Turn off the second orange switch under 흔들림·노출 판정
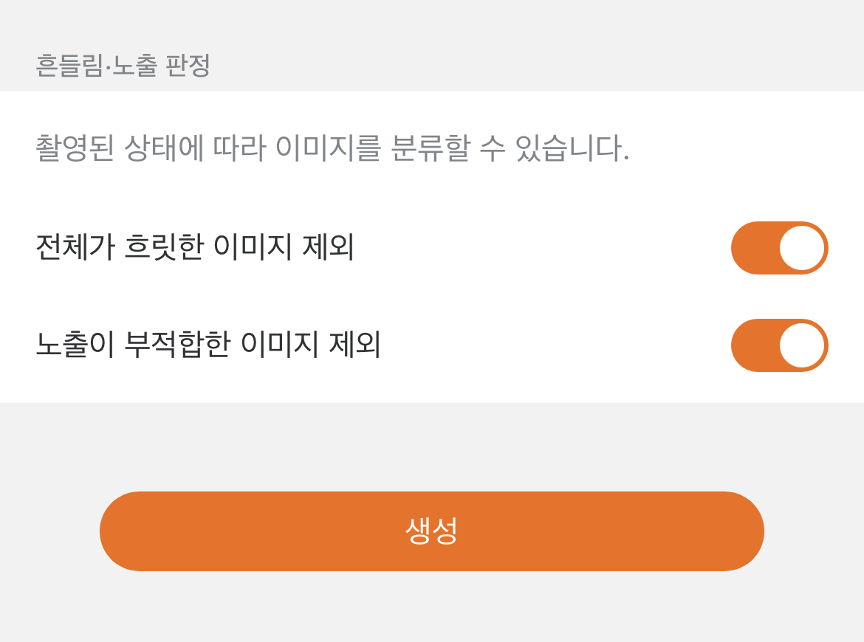The width and height of the screenshot is (864, 642). click(779, 345)
